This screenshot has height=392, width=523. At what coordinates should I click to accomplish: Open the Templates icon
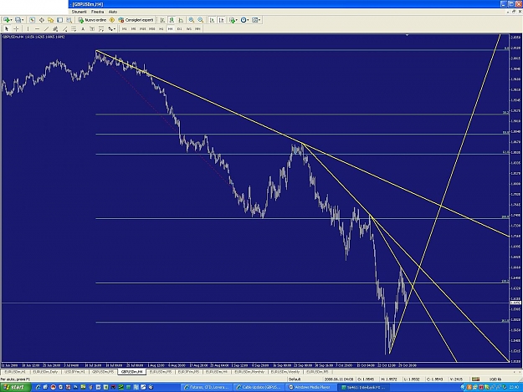click(x=255, y=20)
